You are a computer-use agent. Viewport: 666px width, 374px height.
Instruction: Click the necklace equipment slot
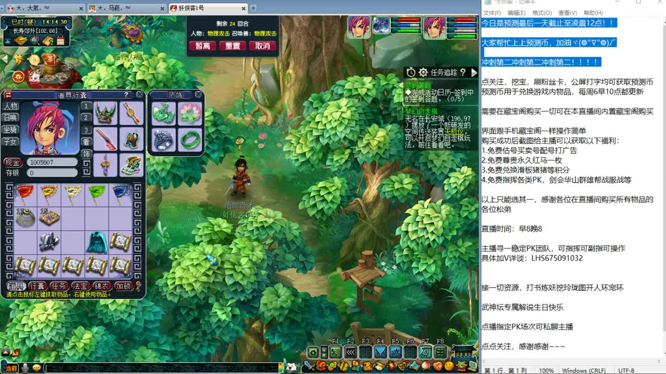pos(131,114)
